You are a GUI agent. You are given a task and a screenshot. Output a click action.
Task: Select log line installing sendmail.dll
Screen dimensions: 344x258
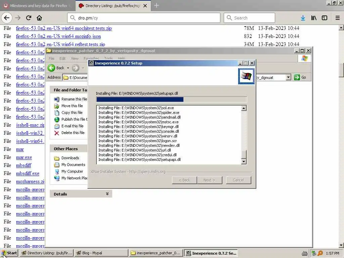click(x=139, y=117)
